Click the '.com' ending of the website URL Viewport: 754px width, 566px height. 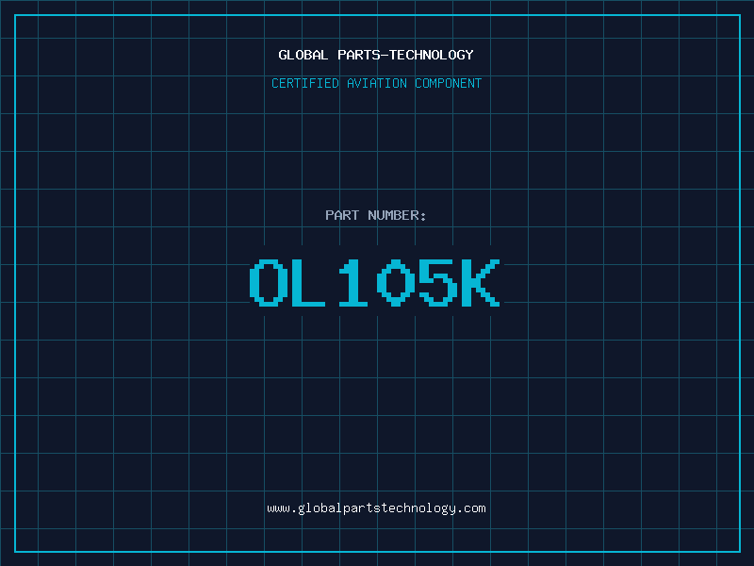(x=471, y=508)
